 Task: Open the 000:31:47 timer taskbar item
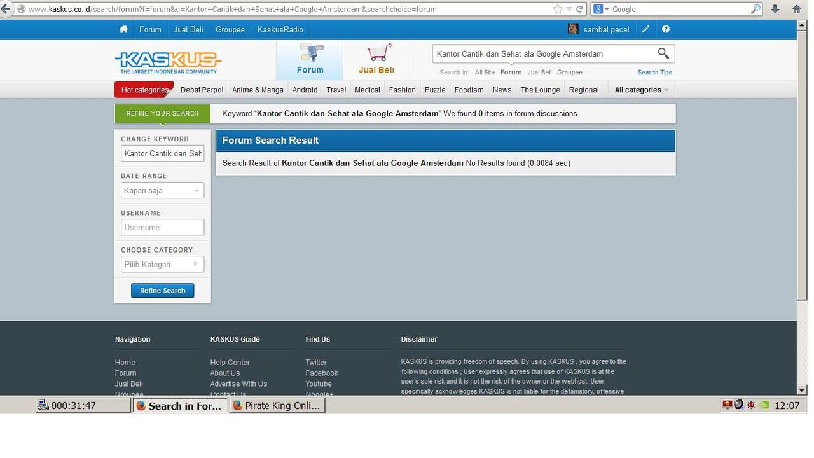83,405
